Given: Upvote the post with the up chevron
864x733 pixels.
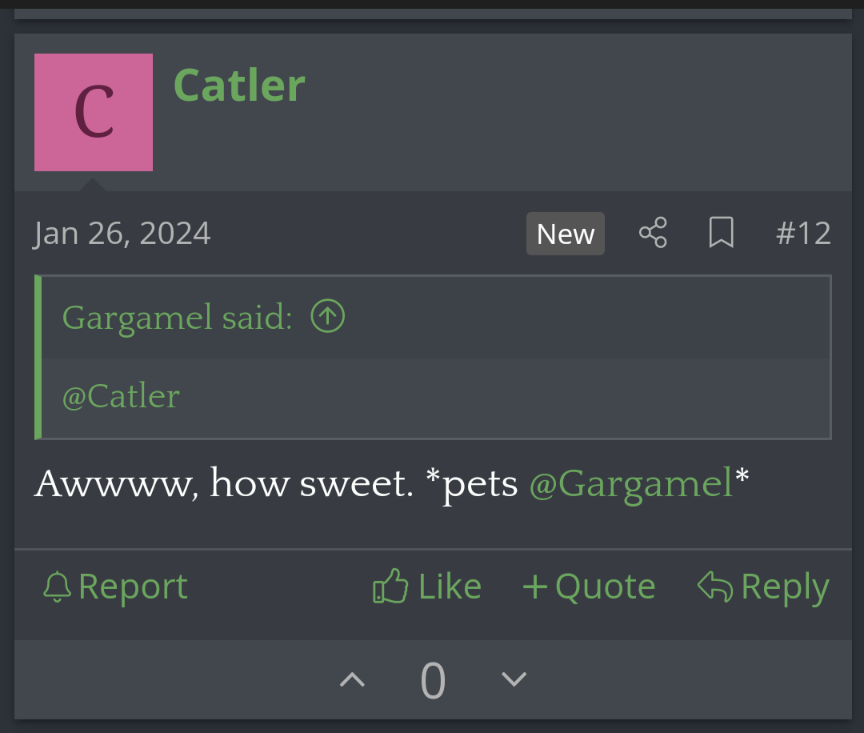Looking at the screenshot, I should [x=352, y=680].
